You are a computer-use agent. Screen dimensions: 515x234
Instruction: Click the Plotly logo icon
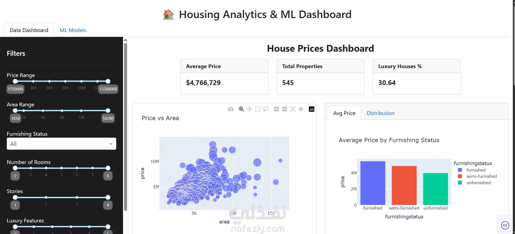click(312, 109)
